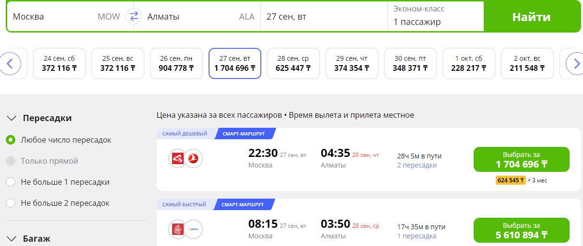The height and width of the screenshot is (246, 583).
Task: Select 'Любое число пересадок' radio option
Action: pyautogui.click(x=11, y=140)
